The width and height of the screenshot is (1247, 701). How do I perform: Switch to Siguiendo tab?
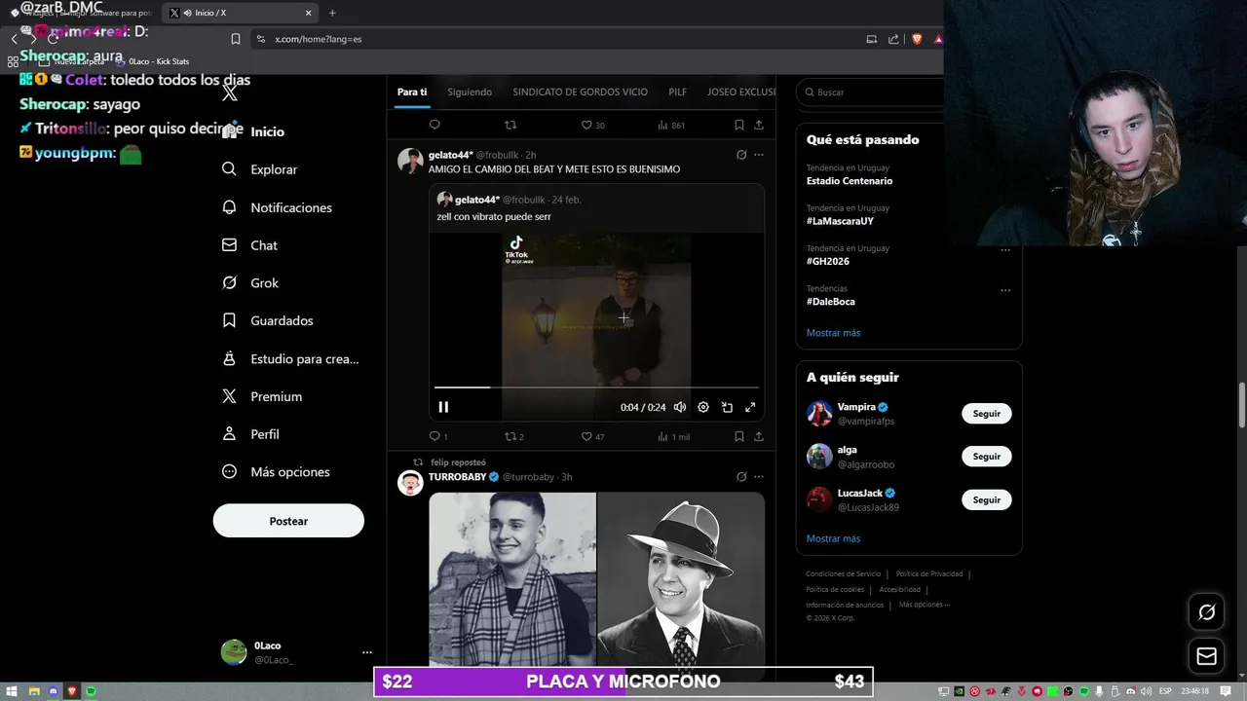pyautogui.click(x=470, y=92)
